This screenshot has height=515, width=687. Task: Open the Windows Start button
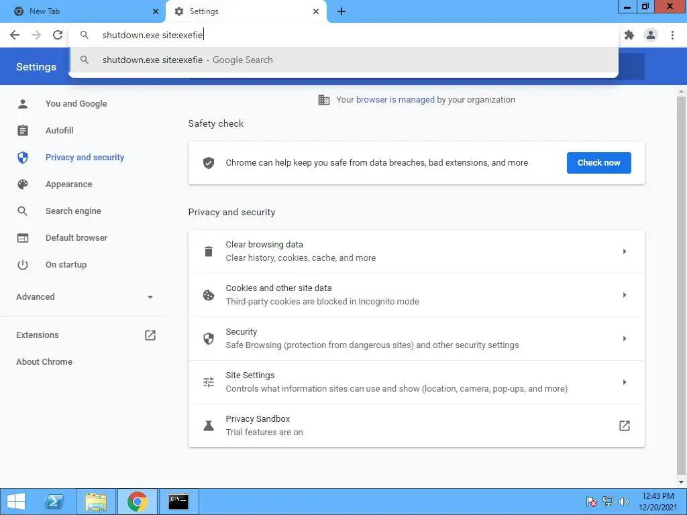tap(16, 502)
